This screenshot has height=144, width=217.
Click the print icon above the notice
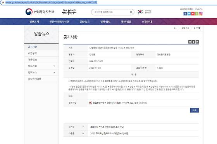tap(190, 42)
